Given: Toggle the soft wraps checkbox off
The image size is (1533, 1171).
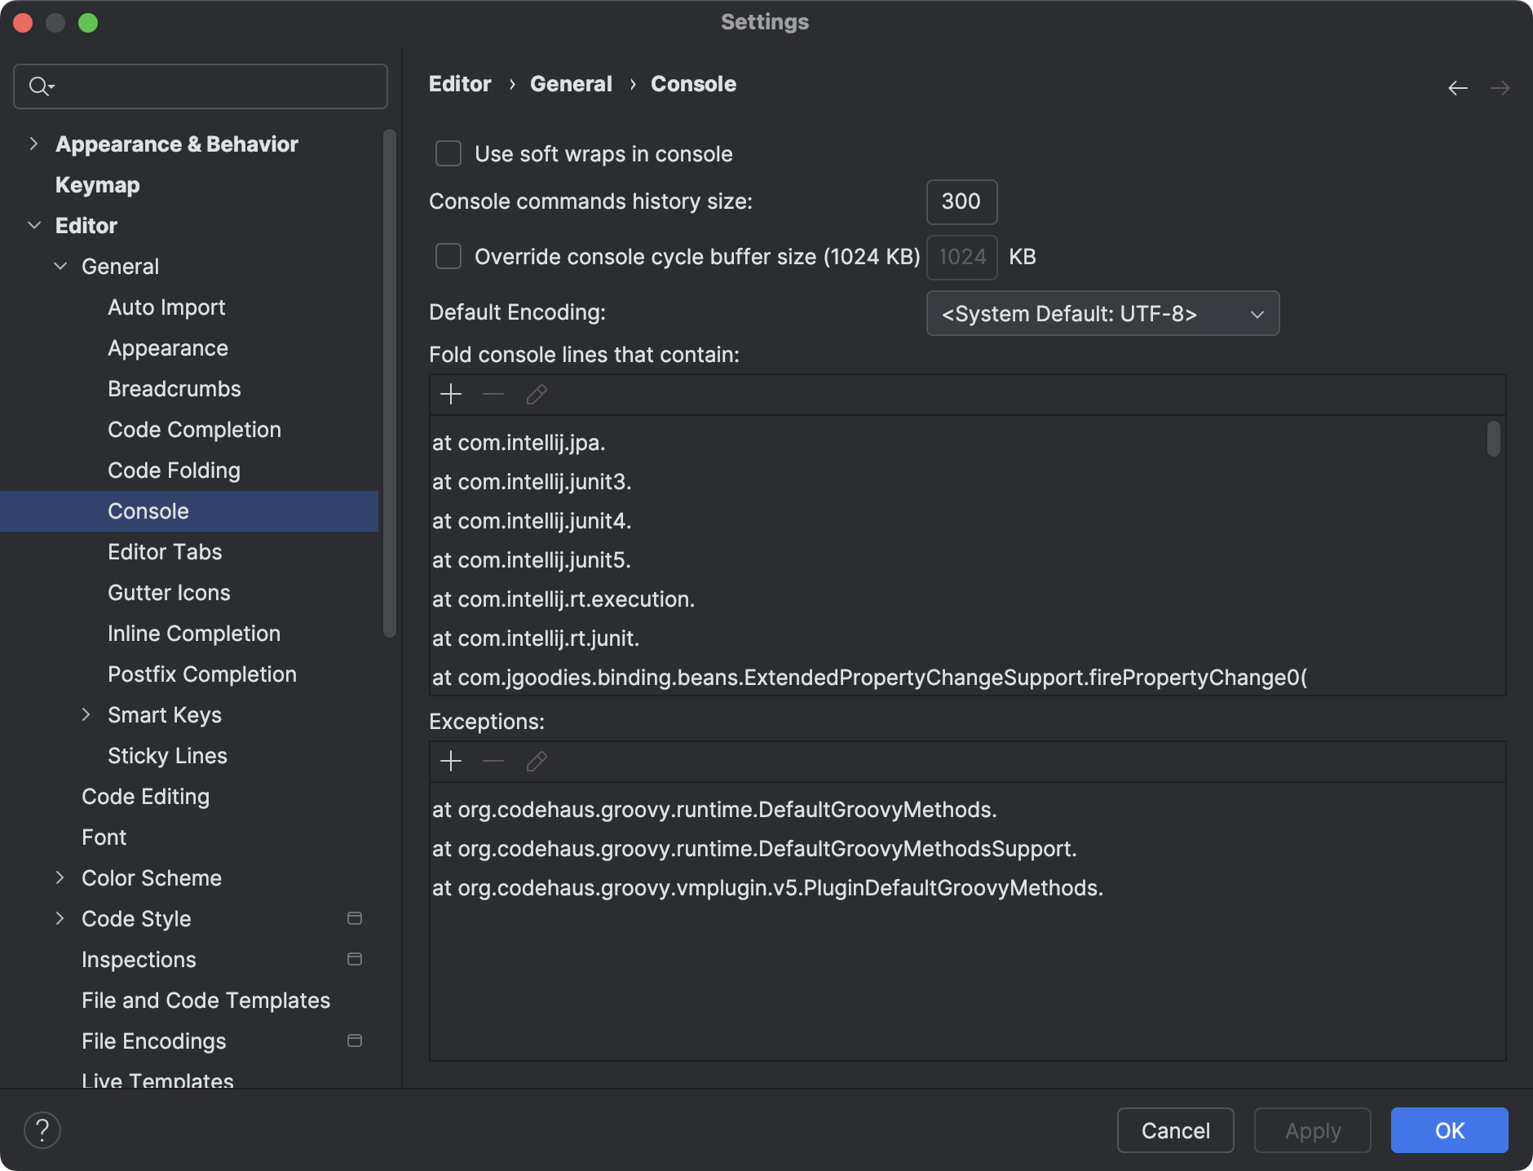Looking at the screenshot, I should tap(448, 153).
